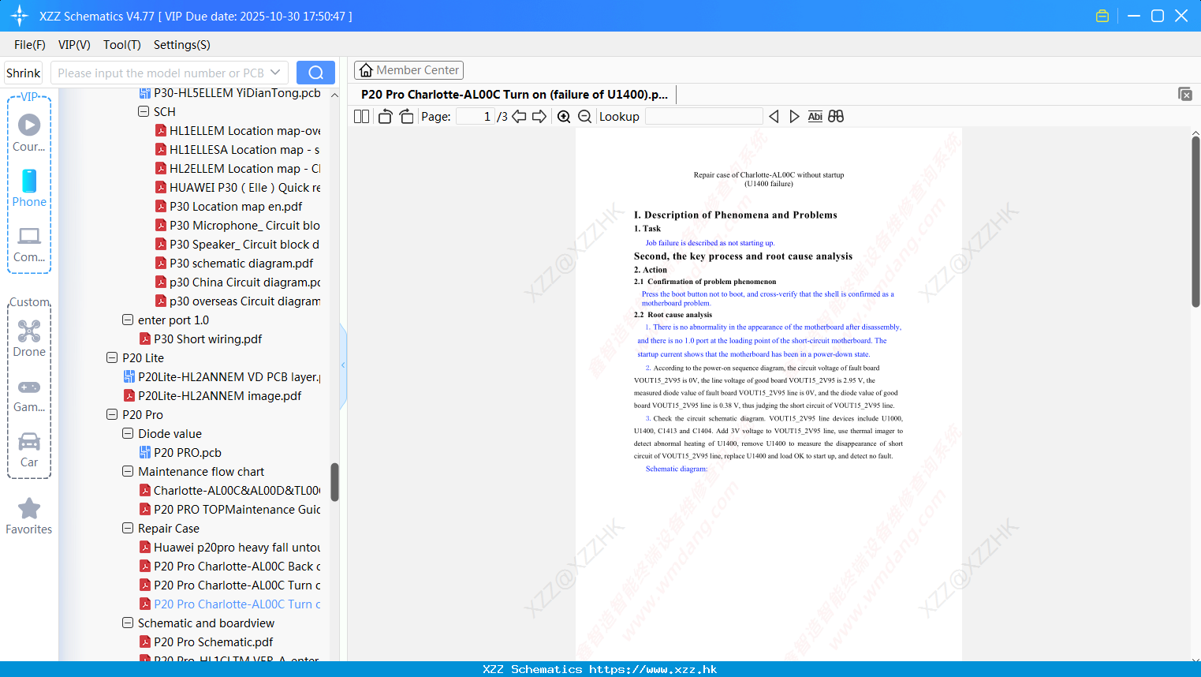Click the blue search button
1201x677 pixels.
click(315, 73)
